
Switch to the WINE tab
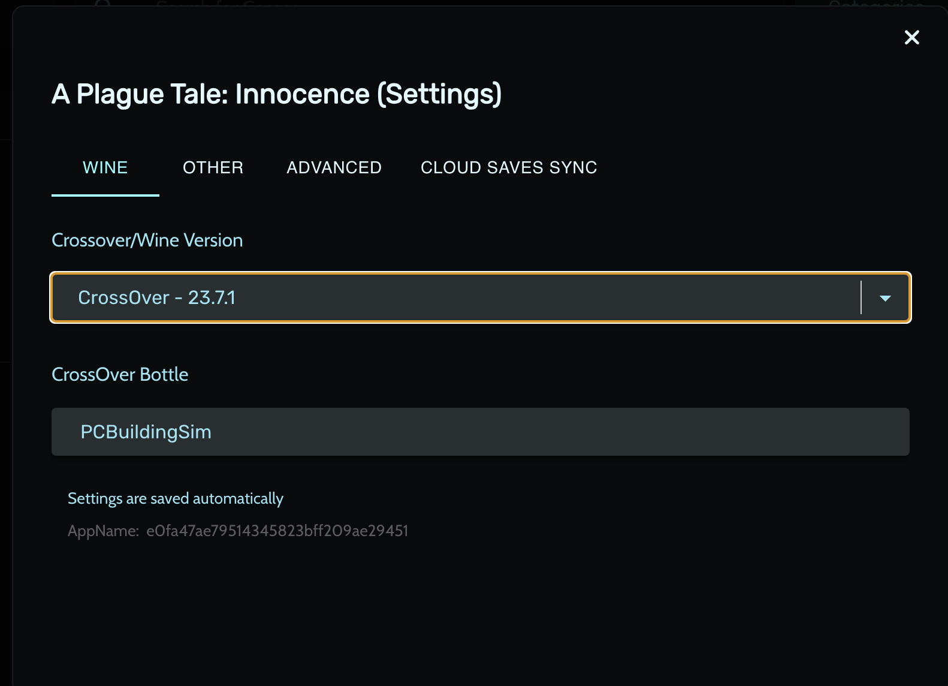(x=105, y=167)
